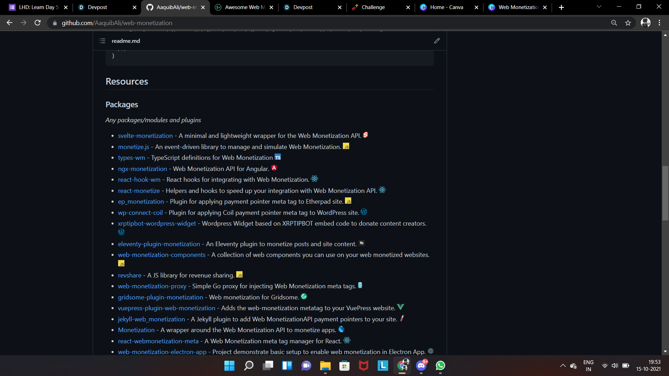Open a new browser tab

tap(561, 7)
